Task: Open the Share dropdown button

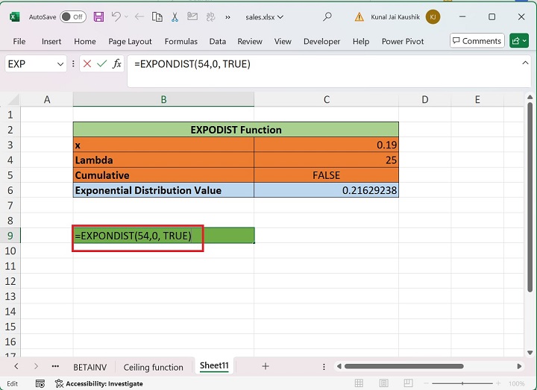Action: coord(518,41)
